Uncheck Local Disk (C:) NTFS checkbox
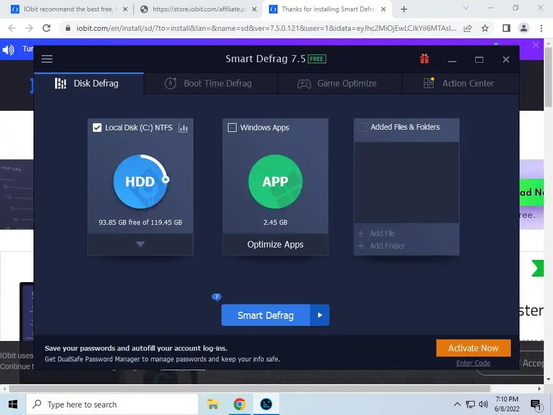Screen dimensions: 553x415 pos(97,128)
